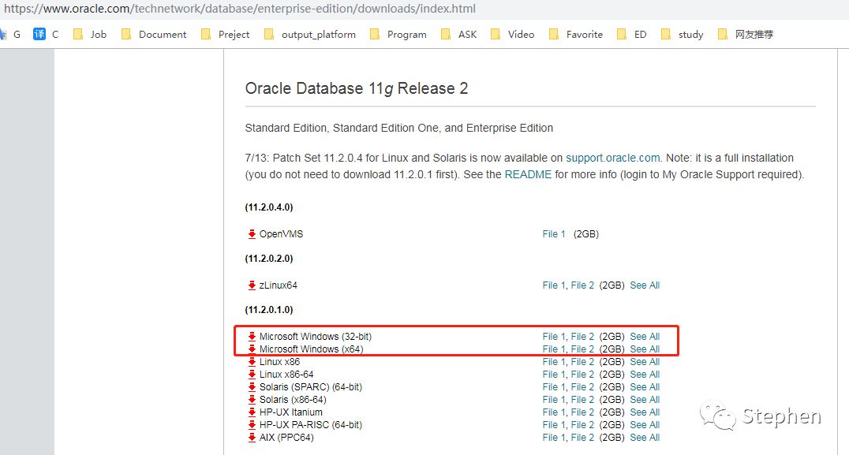849x455 pixels.
Task: Open the 网友推荐 bookmark folder
Action: (x=746, y=34)
